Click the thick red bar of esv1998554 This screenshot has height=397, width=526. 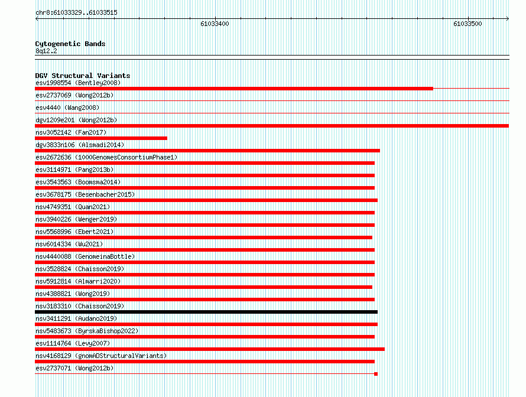[234, 89]
